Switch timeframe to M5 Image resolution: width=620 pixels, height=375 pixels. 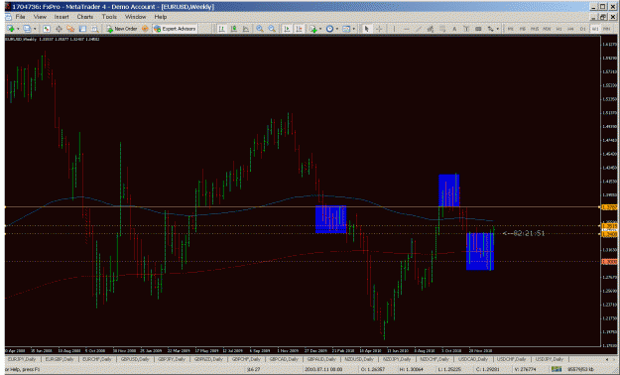click(x=523, y=29)
